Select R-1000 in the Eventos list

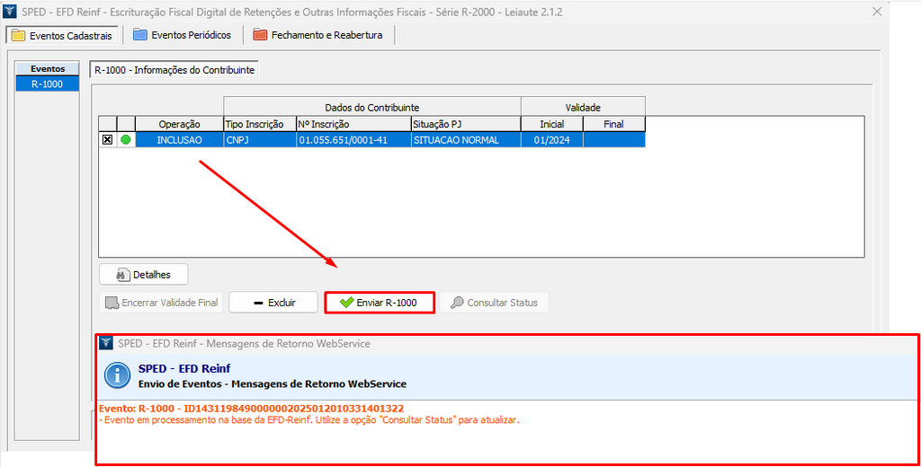coord(48,84)
